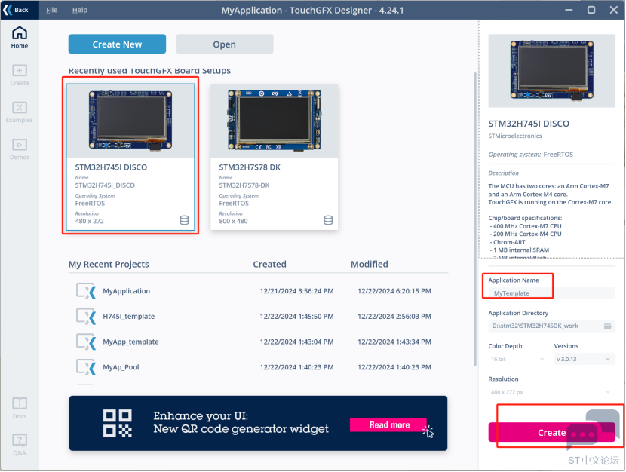Open the Help menu

[x=80, y=10]
